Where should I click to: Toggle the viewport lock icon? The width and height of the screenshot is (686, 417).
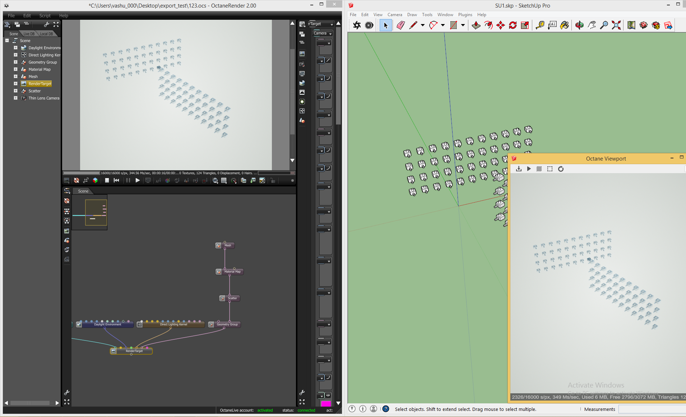(273, 180)
